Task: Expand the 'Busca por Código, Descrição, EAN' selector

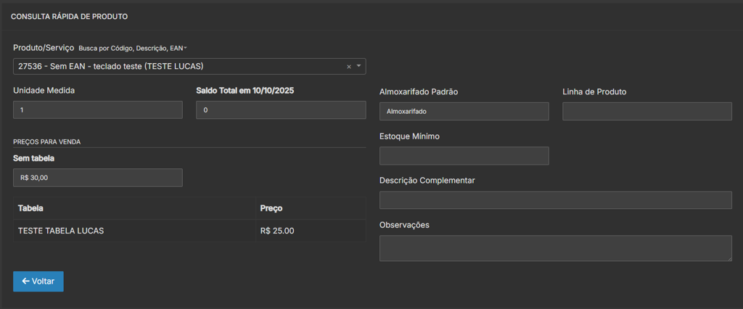Action: 133,49
